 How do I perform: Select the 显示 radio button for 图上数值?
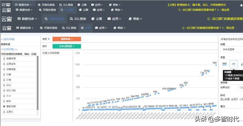pyautogui.click(x=232, y=99)
